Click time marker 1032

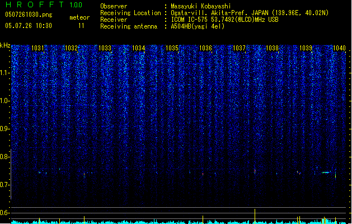[x=71, y=48]
